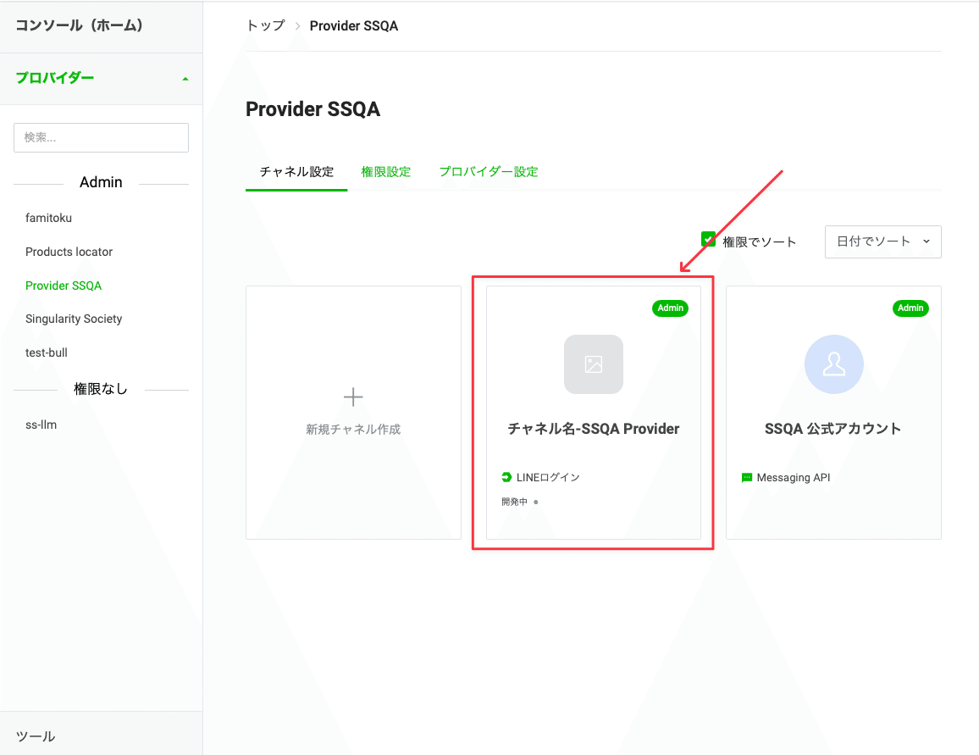The width and height of the screenshot is (979, 755).
Task: Click the Admin badge on SSQA 公式アカウント card
Action: (910, 308)
